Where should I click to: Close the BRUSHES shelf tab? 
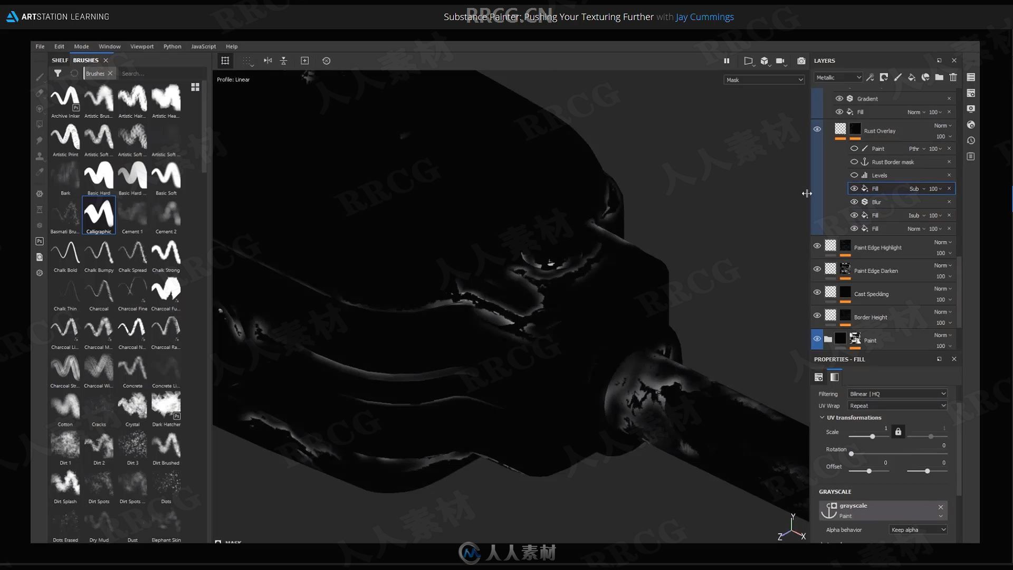(x=106, y=60)
